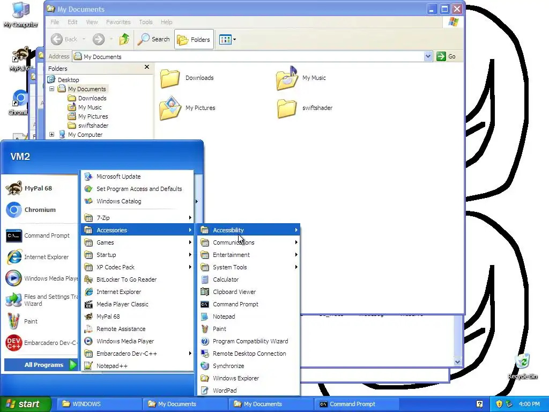Open Microsoft Update in All Programs

137,176
